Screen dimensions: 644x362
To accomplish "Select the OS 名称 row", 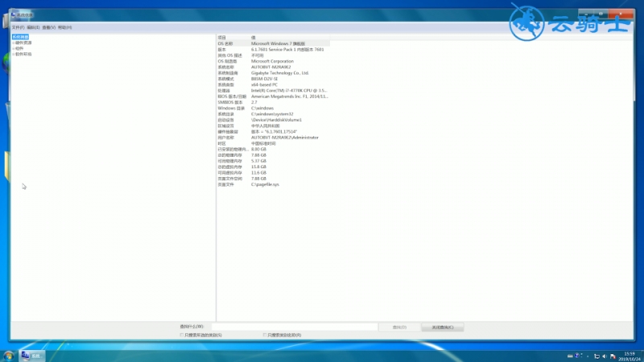I will point(273,43).
